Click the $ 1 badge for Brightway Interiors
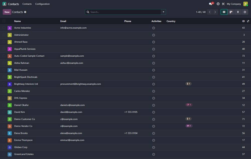This screenshot has height=159, width=251. point(189,84)
